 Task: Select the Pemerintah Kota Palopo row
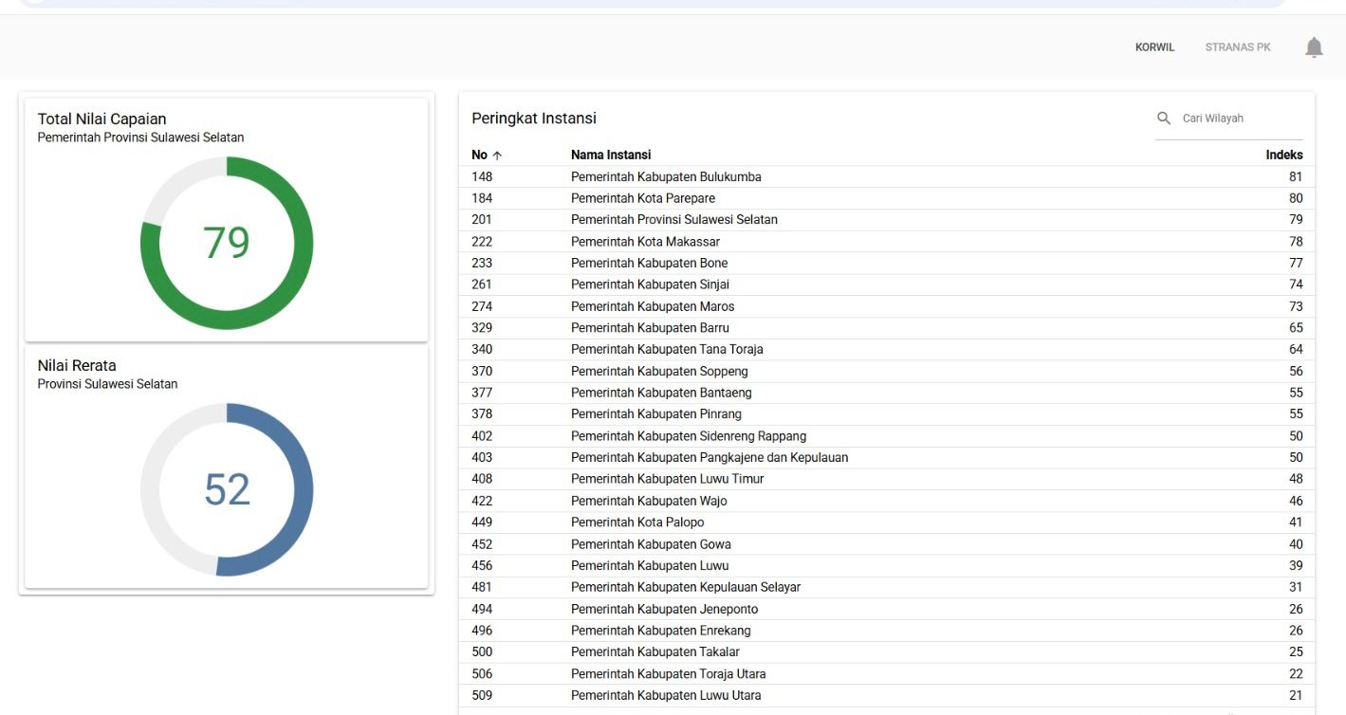click(637, 522)
